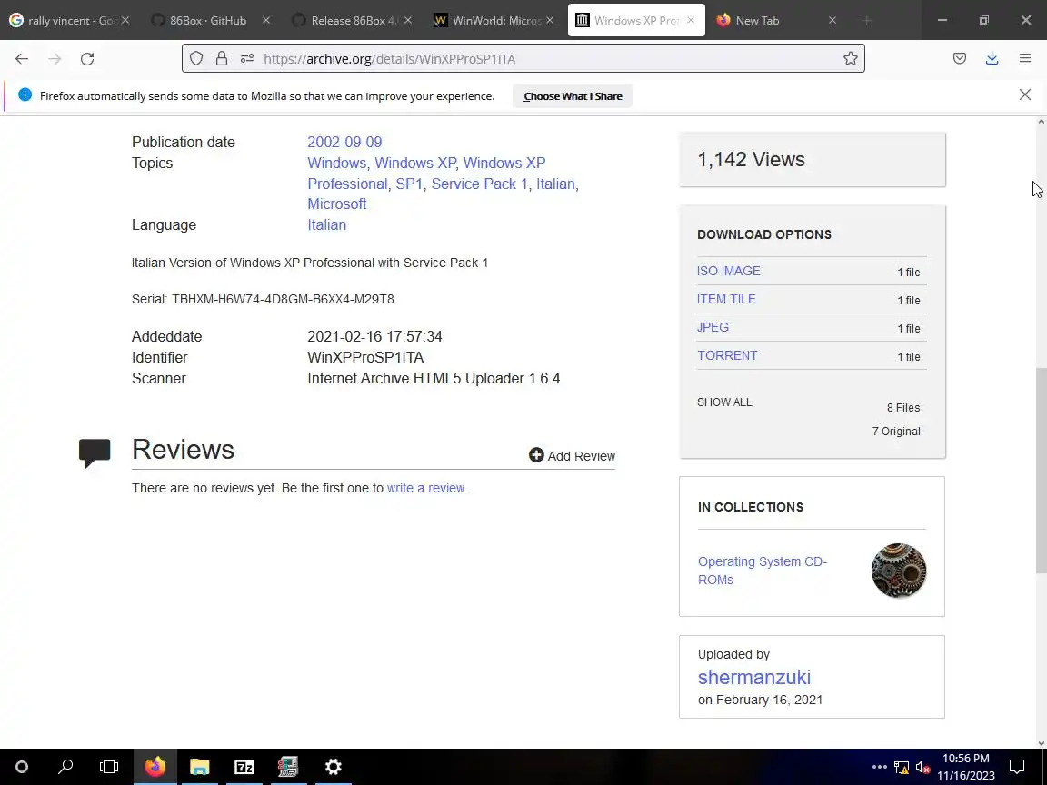Open the taskbar clock and calendar
The height and width of the screenshot is (785, 1047).
click(x=966, y=767)
